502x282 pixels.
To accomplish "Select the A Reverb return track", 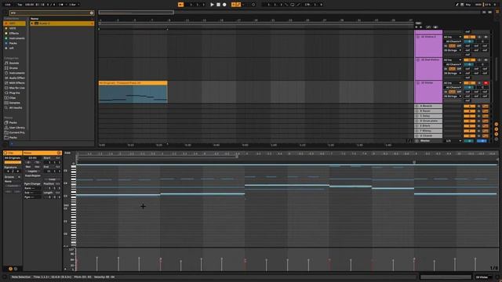I will 428,107.
